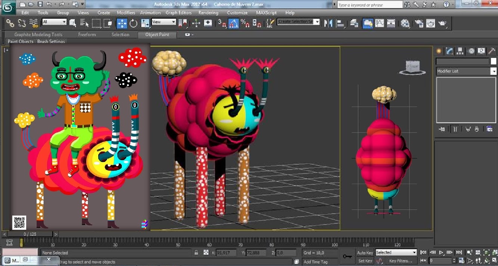Click the X coordinate field

226,253
